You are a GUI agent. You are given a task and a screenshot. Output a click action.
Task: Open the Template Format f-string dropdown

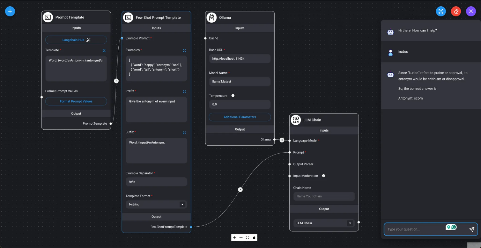click(156, 204)
